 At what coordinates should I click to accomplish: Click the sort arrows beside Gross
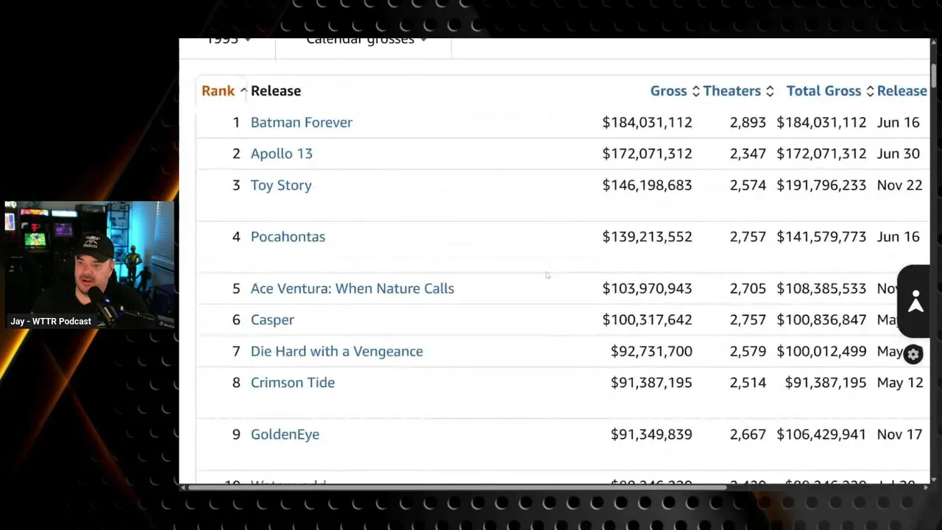[695, 91]
